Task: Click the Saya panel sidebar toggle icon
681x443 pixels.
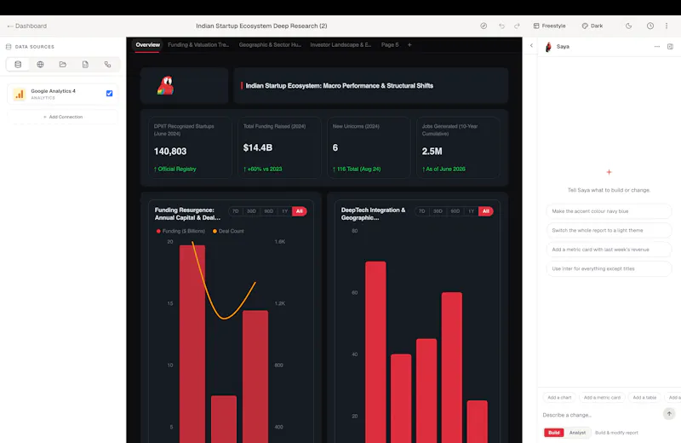Action: (670, 47)
